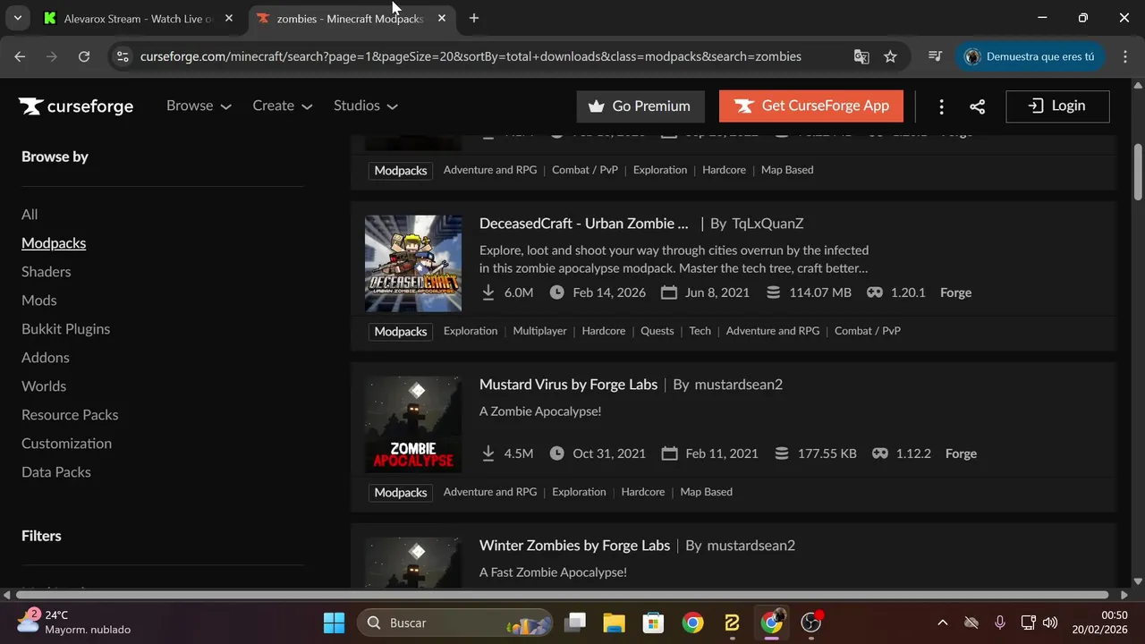Image resolution: width=1145 pixels, height=644 pixels.
Task: Click DeceasedCraft download count icon
Action: click(488, 292)
